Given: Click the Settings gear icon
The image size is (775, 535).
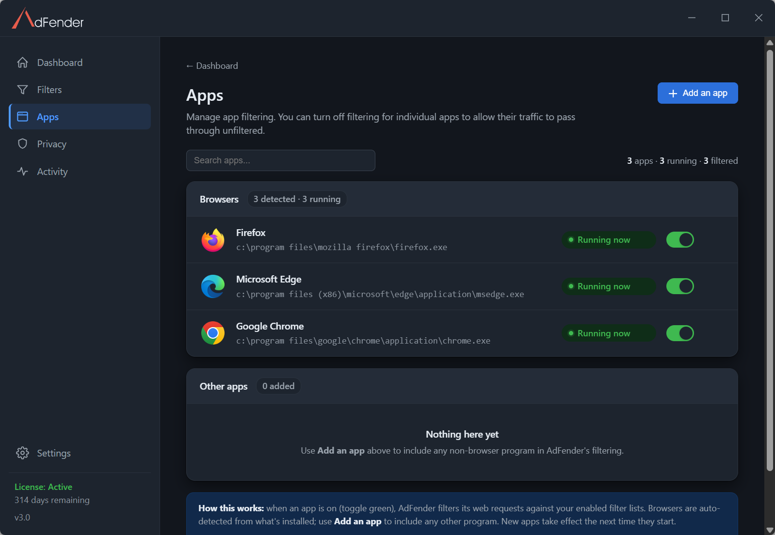Looking at the screenshot, I should (x=22, y=453).
